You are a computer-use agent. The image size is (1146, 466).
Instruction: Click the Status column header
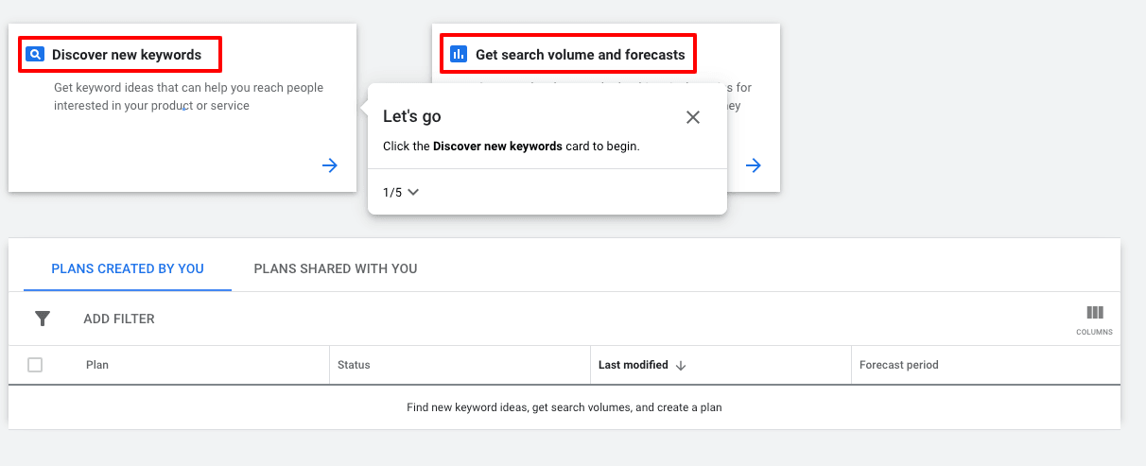pyautogui.click(x=354, y=365)
